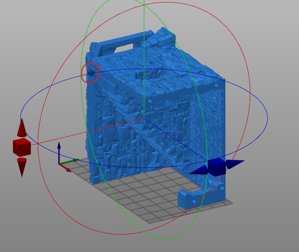Screen dimensions: 299x252
Task: Click the blue cone right of blue cube
Action: coord(235,164)
